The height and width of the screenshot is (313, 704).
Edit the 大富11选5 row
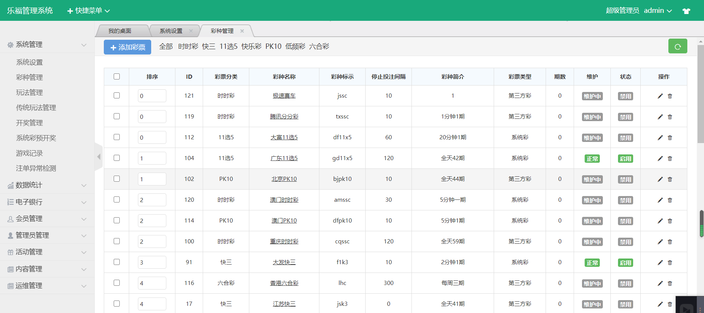pyautogui.click(x=660, y=138)
